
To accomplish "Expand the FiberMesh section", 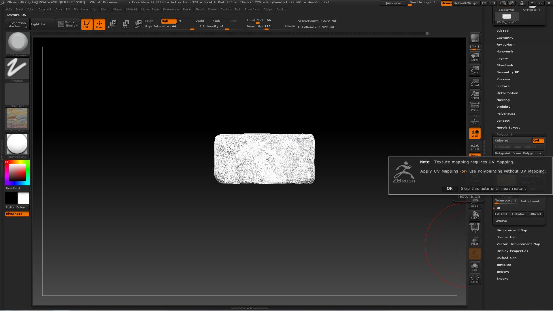I will coord(505,65).
